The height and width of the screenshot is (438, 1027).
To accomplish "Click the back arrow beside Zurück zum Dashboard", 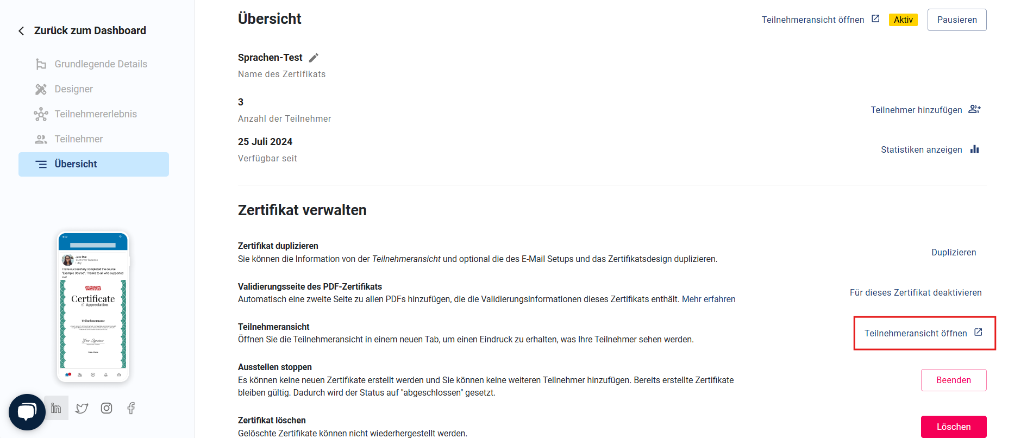I will [21, 31].
